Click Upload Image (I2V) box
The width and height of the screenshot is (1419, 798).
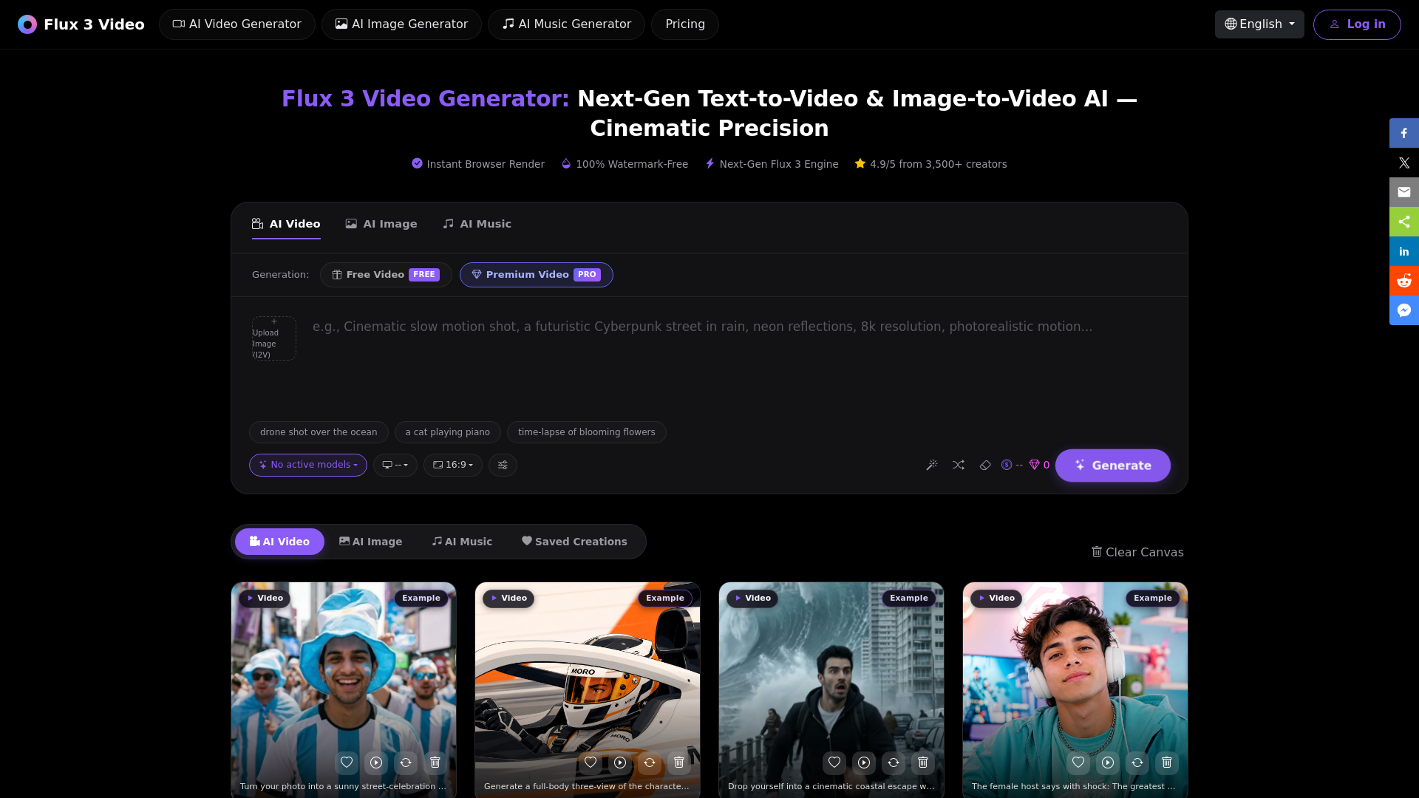coord(274,338)
